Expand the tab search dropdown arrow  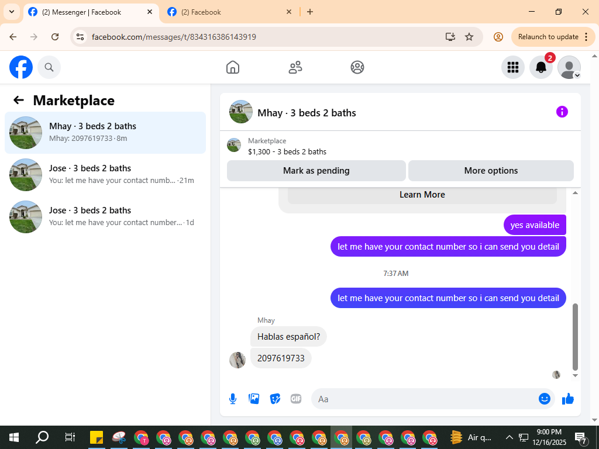pos(12,12)
